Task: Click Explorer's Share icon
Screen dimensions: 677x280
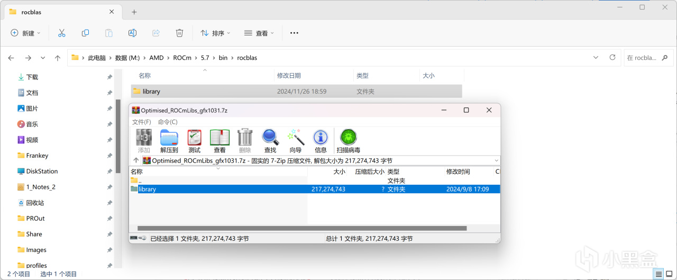Action: pyautogui.click(x=156, y=33)
